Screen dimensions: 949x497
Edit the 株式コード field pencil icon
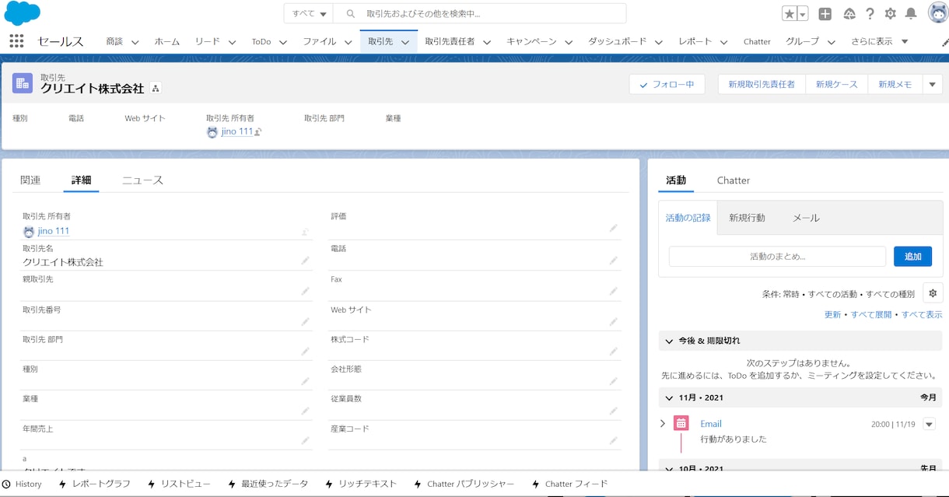[x=613, y=352]
